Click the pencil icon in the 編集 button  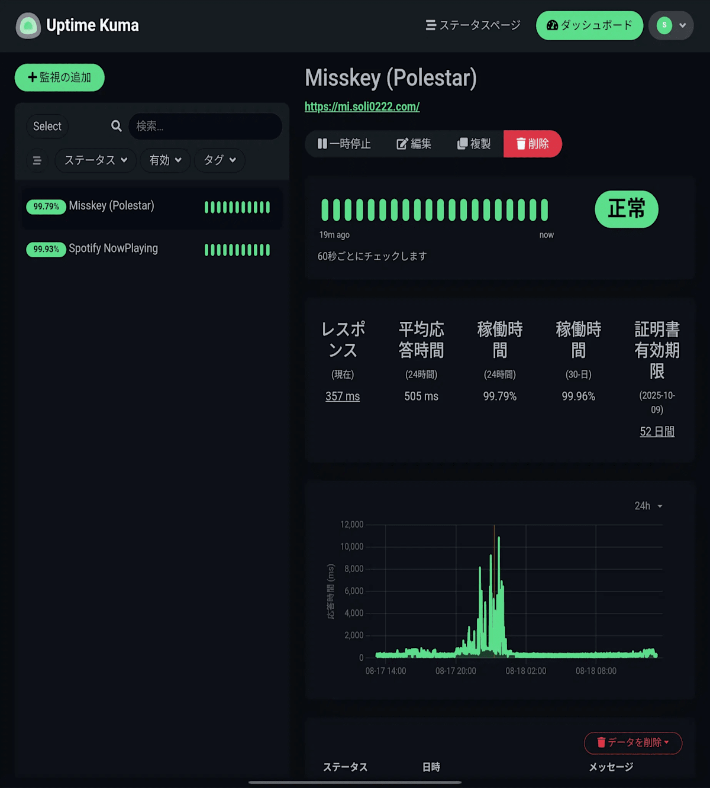point(401,143)
